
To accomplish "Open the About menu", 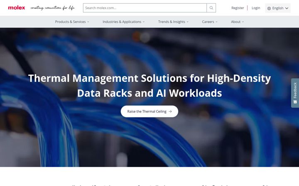I will pos(238,22).
